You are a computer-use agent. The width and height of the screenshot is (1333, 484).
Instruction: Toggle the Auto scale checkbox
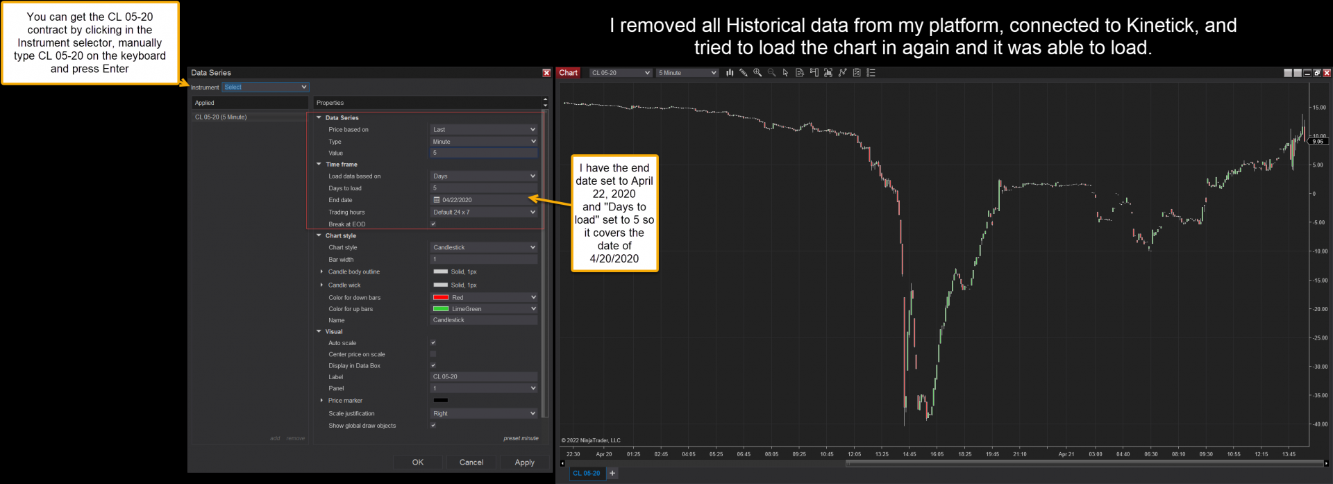click(x=433, y=342)
